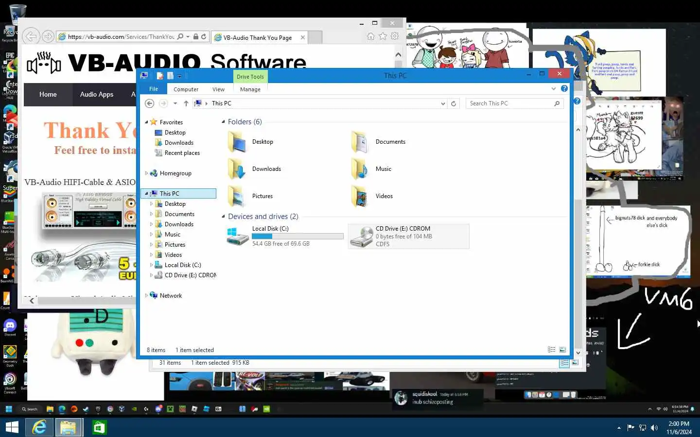The width and height of the screenshot is (700, 437).
Task: Select the Local Disk (C:) drive icon
Action: (x=238, y=236)
